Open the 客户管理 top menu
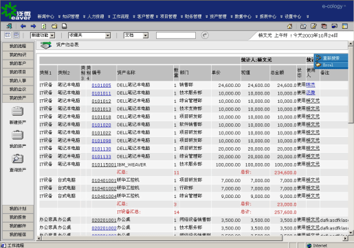 coord(145,16)
